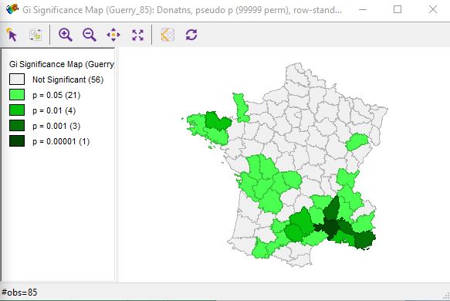450x301 pixels.
Task: Maximize the Gi Significance Map window
Action: (398, 9)
